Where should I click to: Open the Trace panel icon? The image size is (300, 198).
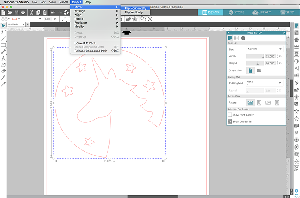coord(297,54)
